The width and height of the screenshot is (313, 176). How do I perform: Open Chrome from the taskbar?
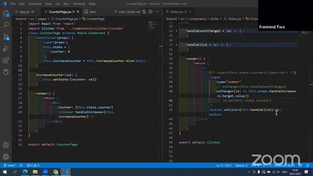coord(55,172)
